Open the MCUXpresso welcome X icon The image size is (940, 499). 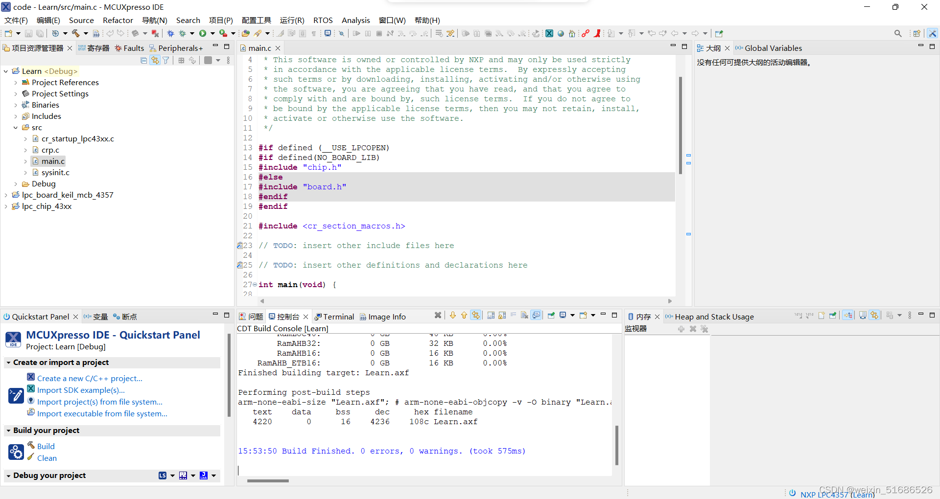pos(549,33)
